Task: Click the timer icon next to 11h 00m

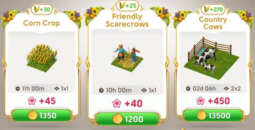Action: (x=18, y=89)
